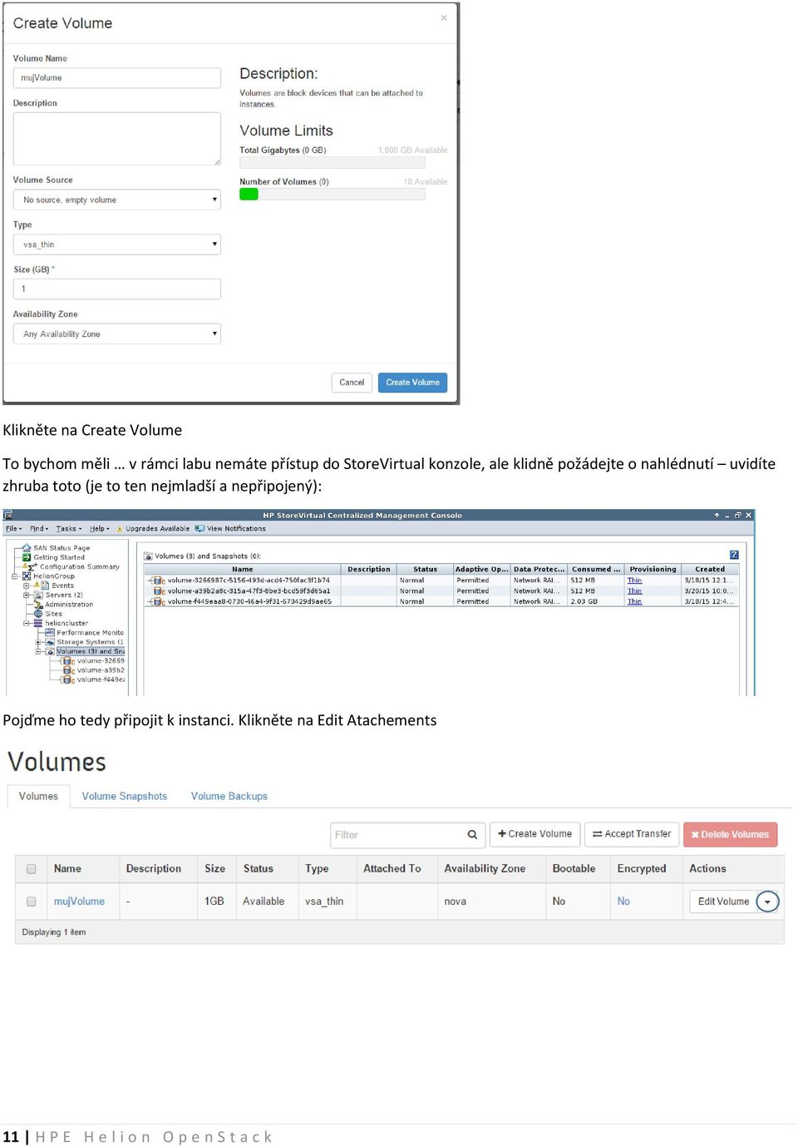The height and width of the screenshot is (1146, 798).
Task: Open the Administration node icon
Action: [38, 605]
